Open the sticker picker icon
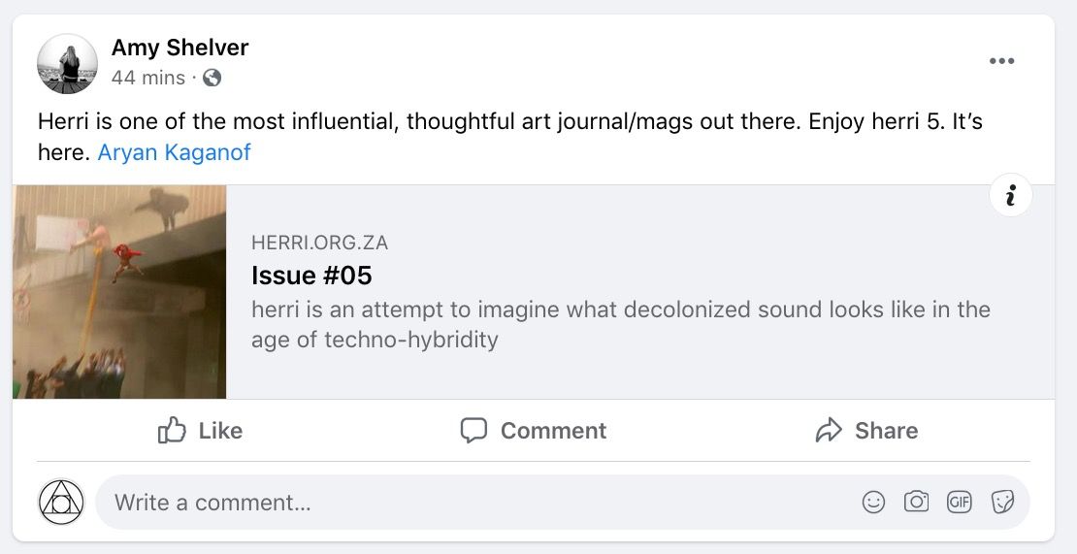 pyautogui.click(x=1002, y=502)
